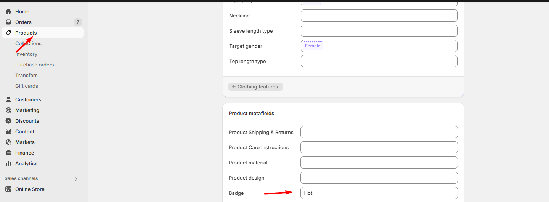
Task: Open the Sleeve length type field
Action: pyautogui.click(x=379, y=31)
